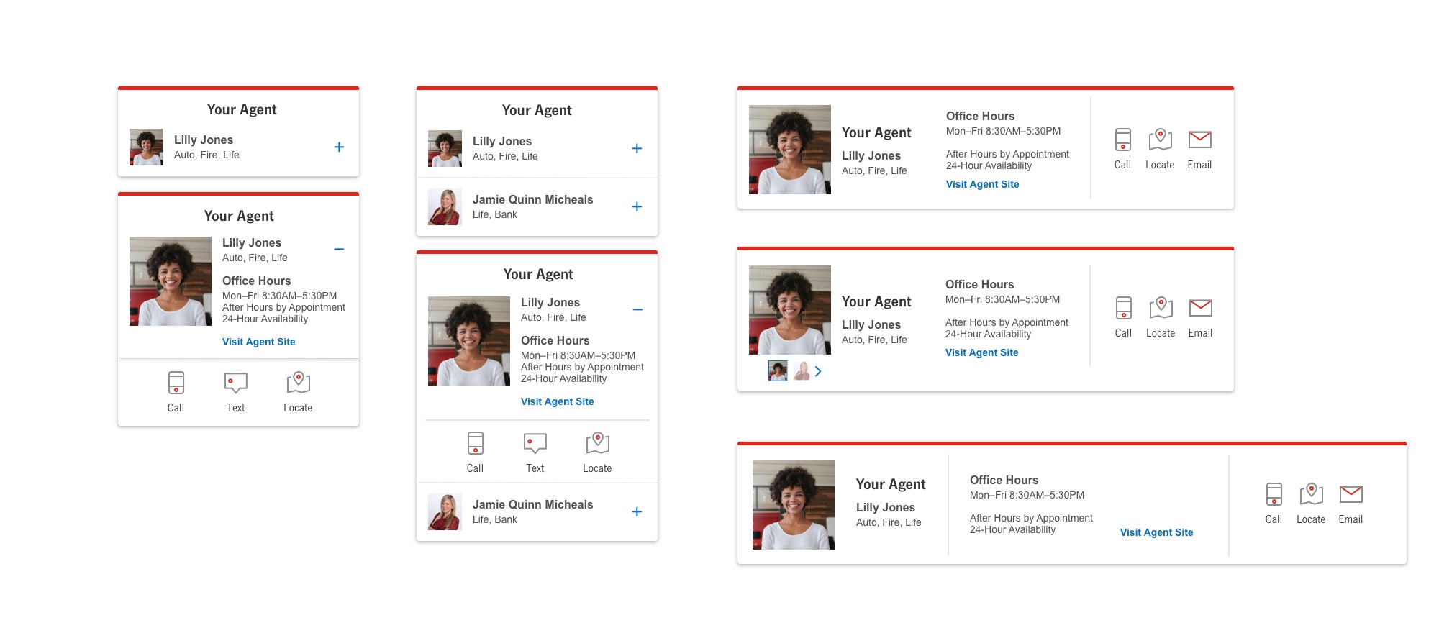
Task: Click the Call icon in the widest agent card
Action: pos(1274,495)
